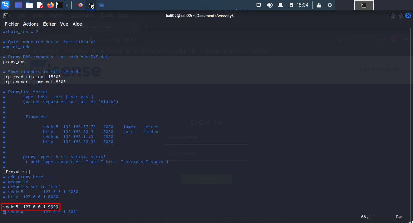This screenshot has width=413, height=223.
Task: Launch the text editor from the panel
Action: (x=40, y=5)
